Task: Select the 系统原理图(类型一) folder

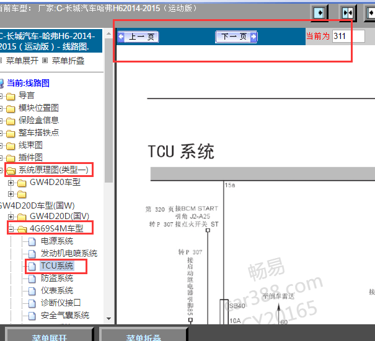Action: point(53,170)
